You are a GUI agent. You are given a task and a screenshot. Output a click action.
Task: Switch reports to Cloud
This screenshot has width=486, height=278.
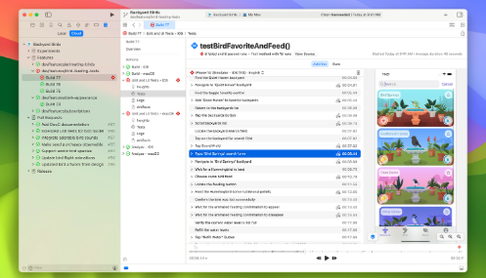76,33
